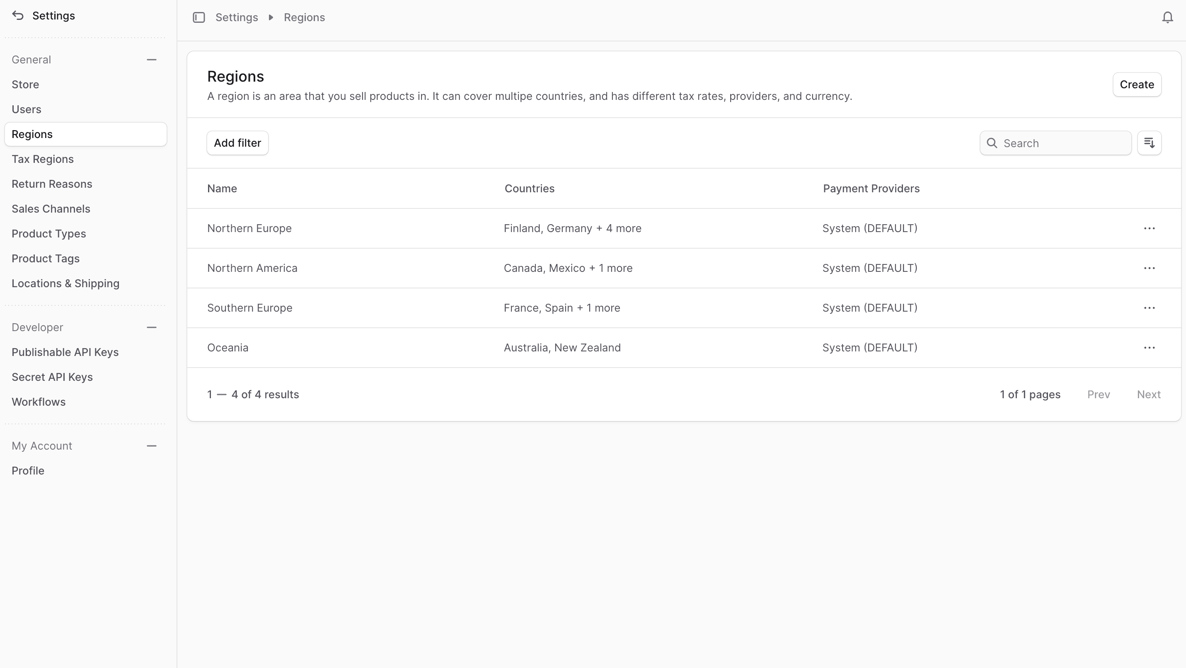Click Settings in the breadcrumb
The image size is (1186, 668).
click(x=236, y=17)
